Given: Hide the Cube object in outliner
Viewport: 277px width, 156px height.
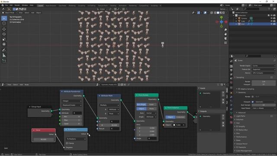Looking at the screenshot, I should tap(271, 21).
